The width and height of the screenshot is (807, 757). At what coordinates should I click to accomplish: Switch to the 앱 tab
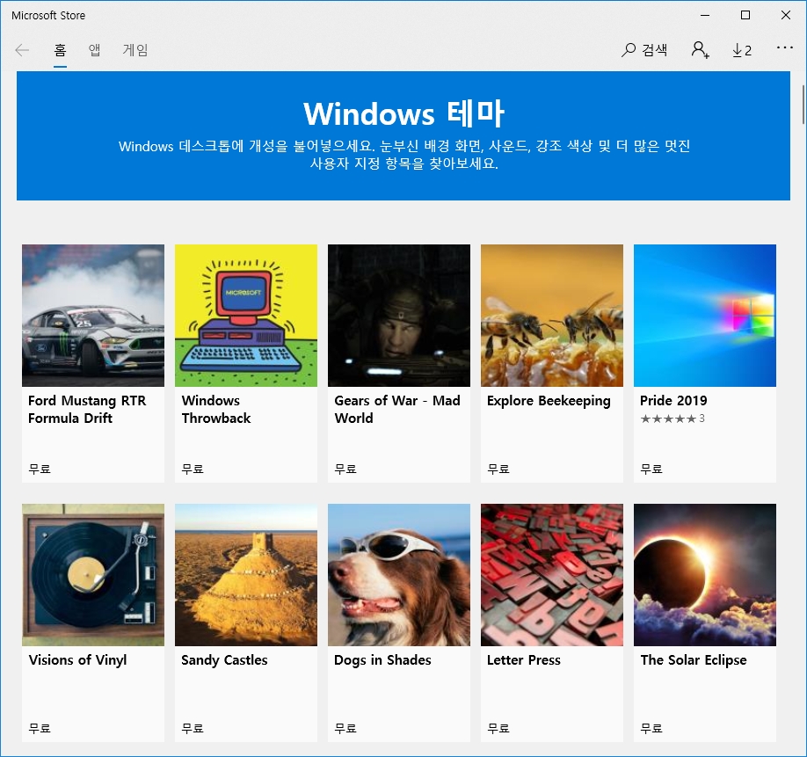click(x=94, y=50)
